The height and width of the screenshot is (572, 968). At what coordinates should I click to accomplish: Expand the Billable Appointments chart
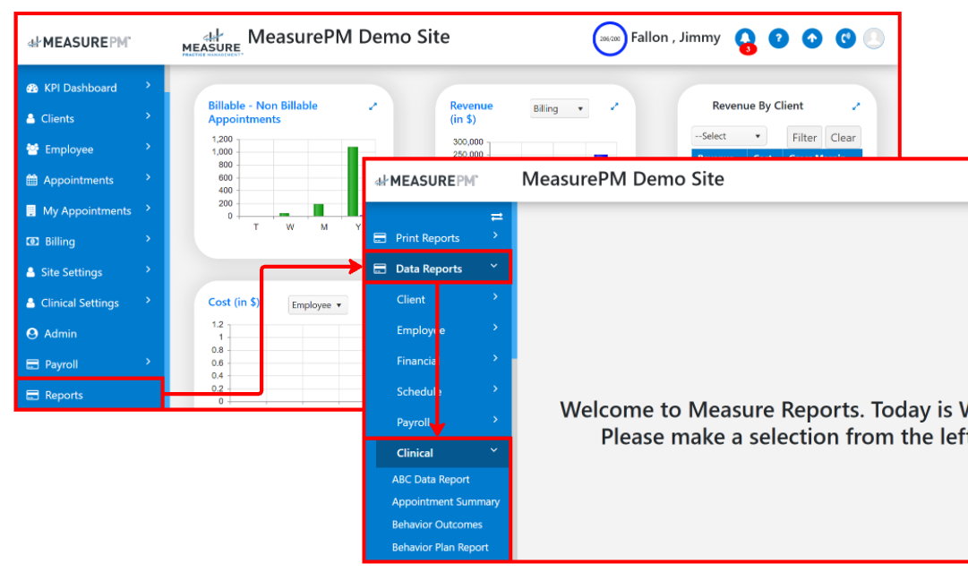coord(373,107)
